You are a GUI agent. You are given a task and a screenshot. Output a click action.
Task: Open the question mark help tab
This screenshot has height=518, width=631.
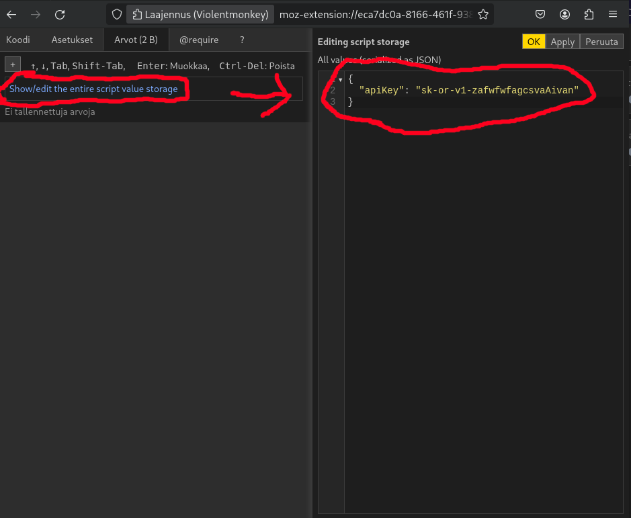point(242,40)
